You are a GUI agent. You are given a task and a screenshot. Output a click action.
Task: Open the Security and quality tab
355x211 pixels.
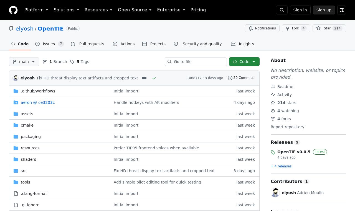click(198, 44)
